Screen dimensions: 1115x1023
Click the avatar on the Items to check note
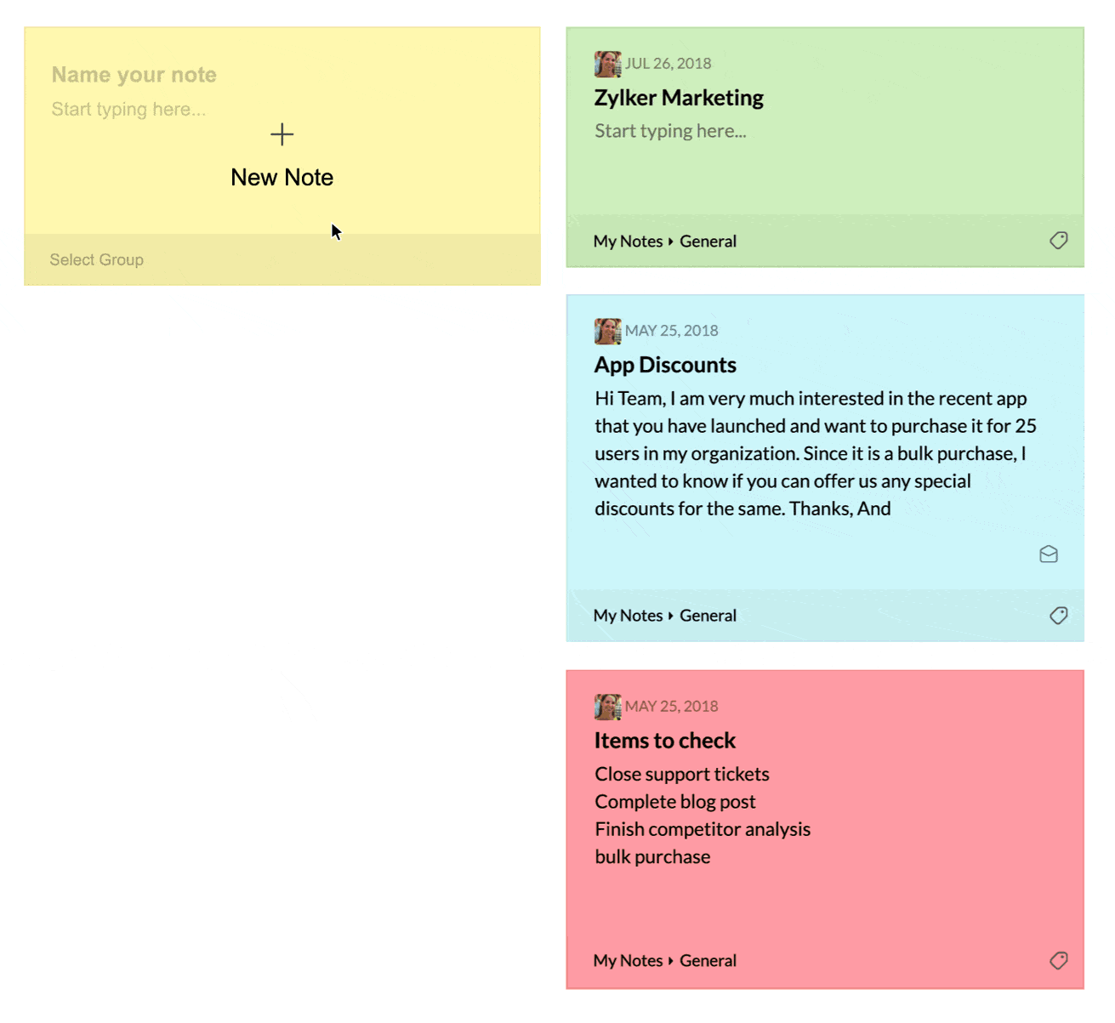[x=606, y=706]
